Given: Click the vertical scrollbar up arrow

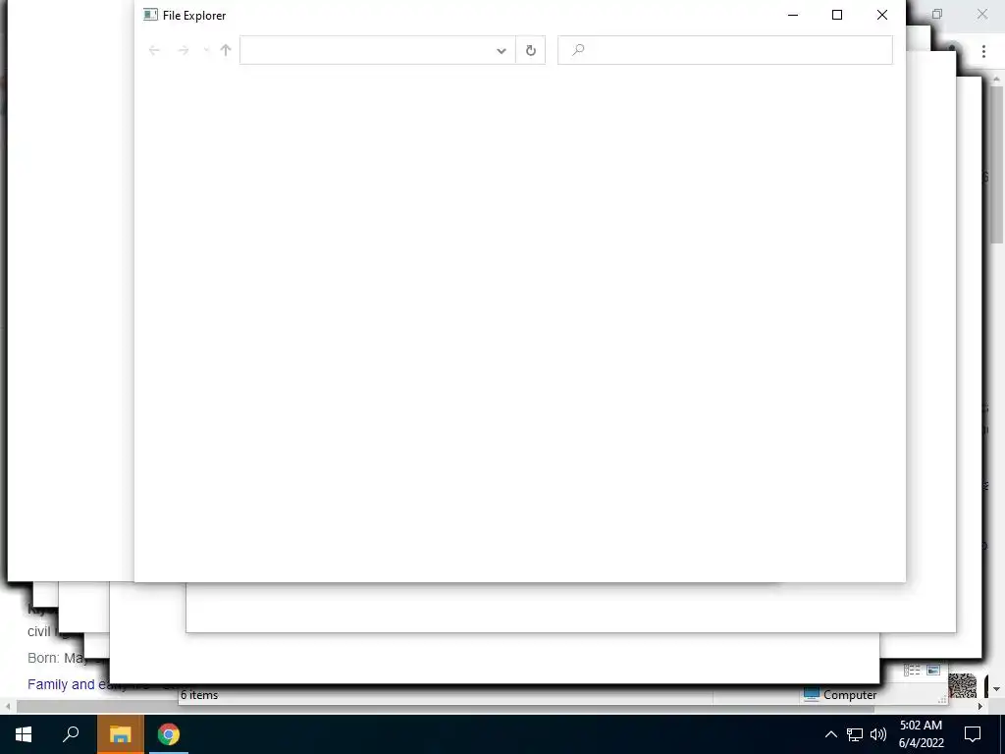Looking at the screenshot, I should coord(996,79).
